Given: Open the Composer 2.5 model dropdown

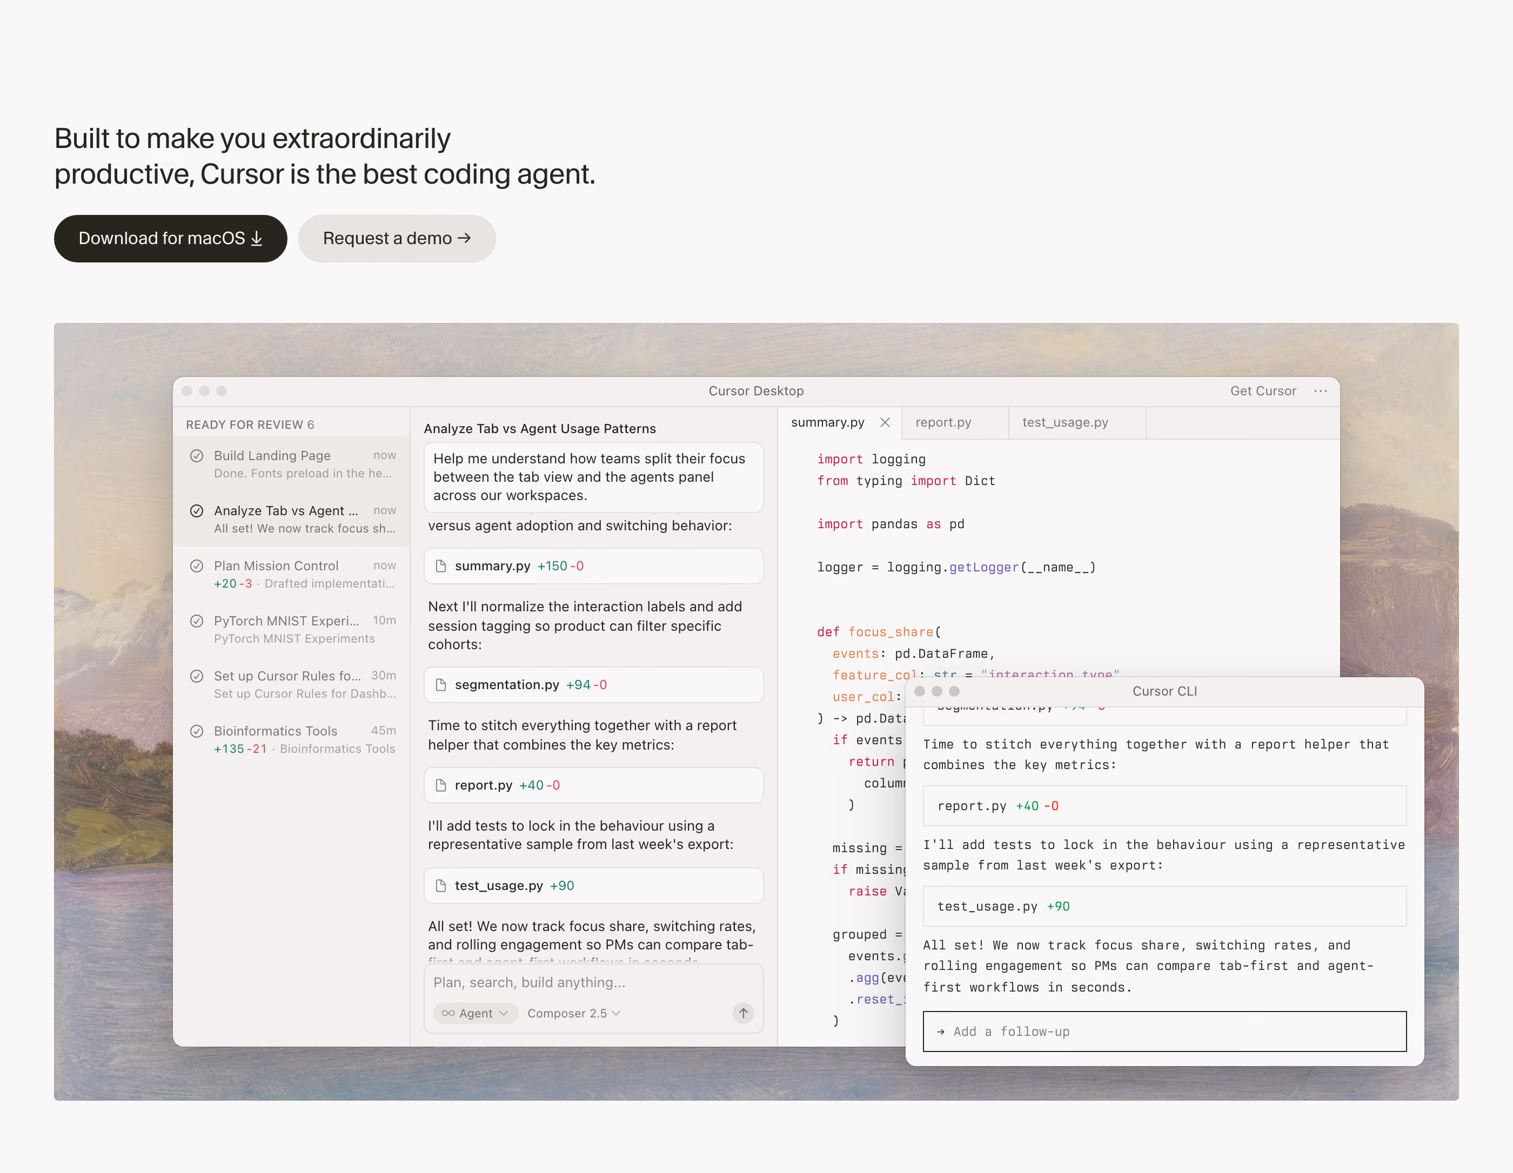Looking at the screenshot, I should [x=574, y=1013].
